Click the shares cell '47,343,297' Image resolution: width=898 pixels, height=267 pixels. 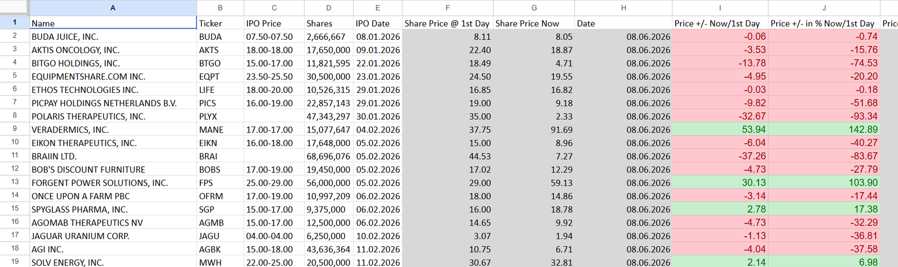click(328, 116)
